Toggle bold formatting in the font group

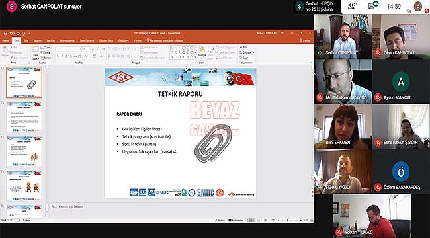[58, 56]
